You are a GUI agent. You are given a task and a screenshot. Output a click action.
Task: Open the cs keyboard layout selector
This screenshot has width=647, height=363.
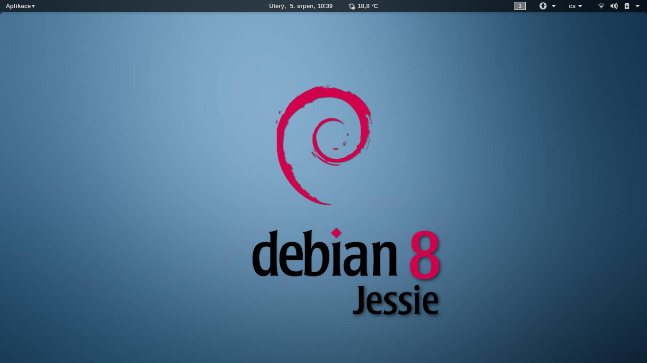coord(575,6)
